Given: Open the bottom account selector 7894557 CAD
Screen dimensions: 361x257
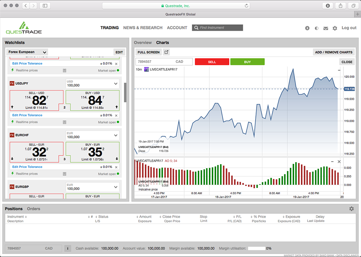Looking at the screenshot, I should 33,248.
